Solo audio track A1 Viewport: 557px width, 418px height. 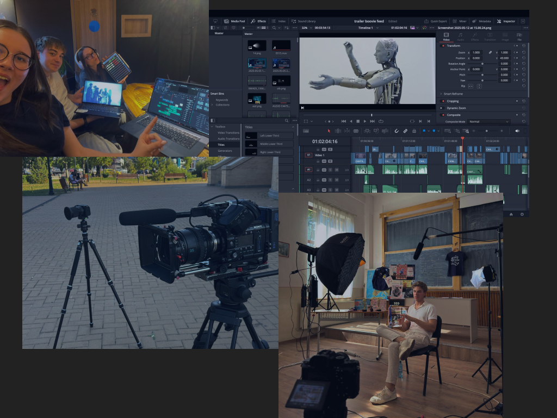[x=330, y=170]
